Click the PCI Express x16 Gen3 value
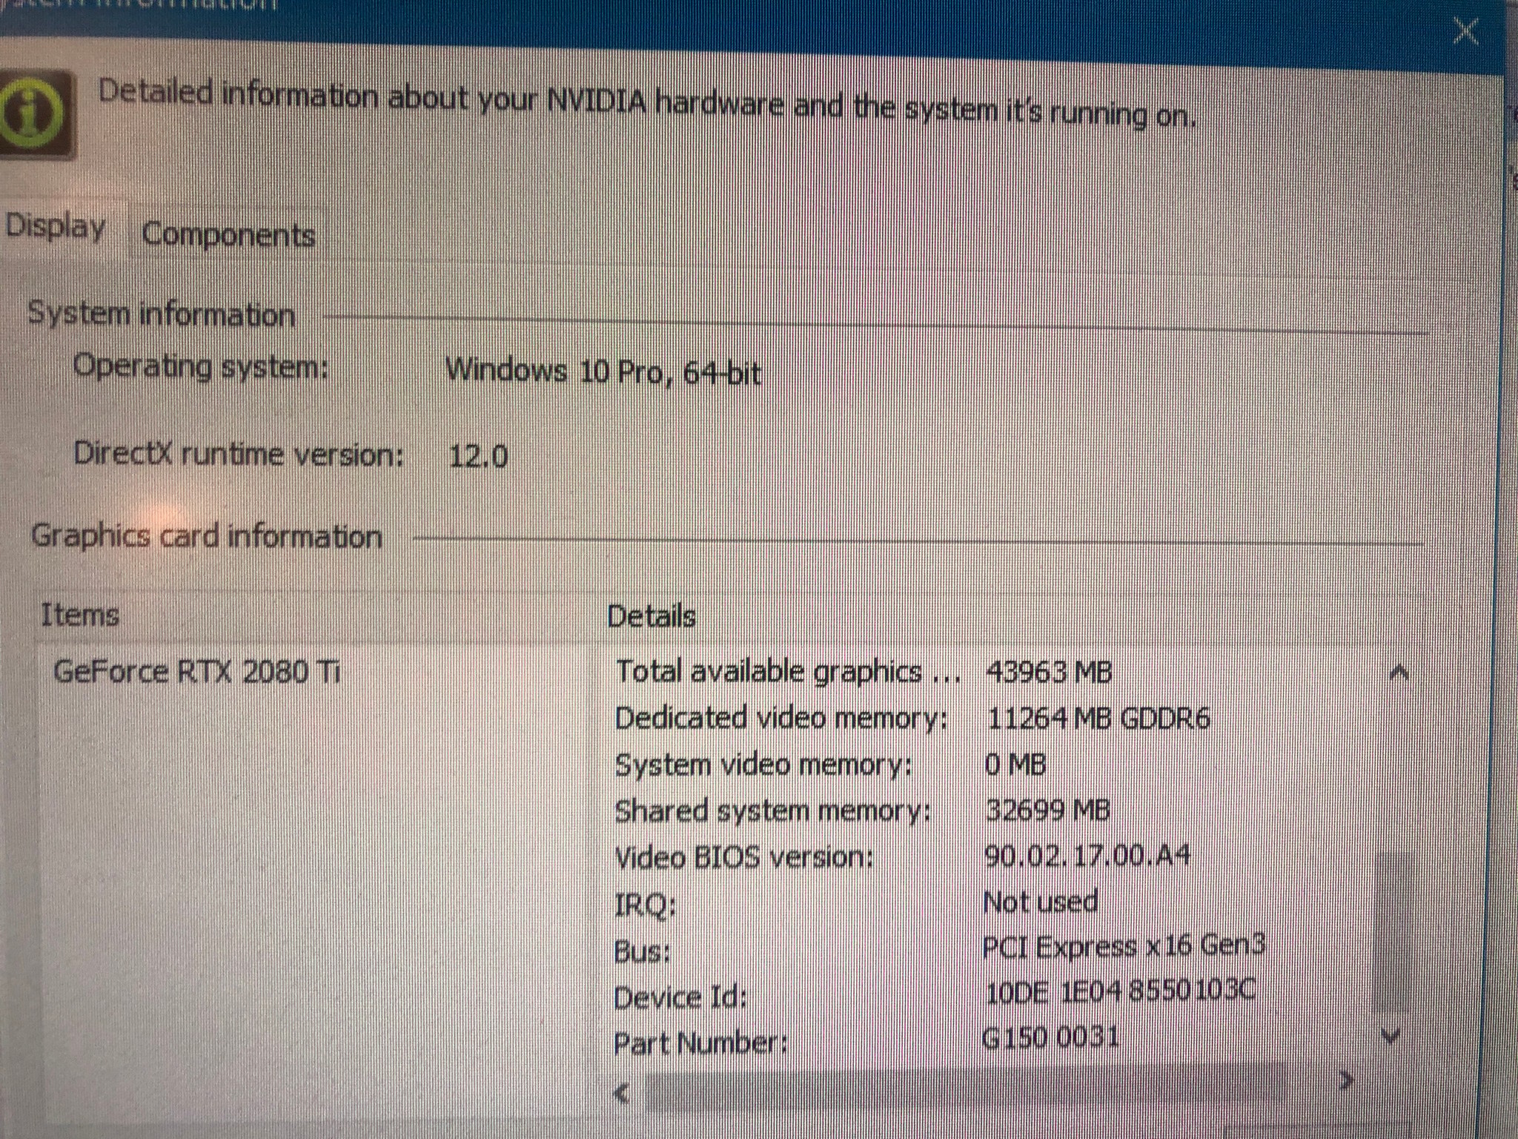 [1124, 946]
